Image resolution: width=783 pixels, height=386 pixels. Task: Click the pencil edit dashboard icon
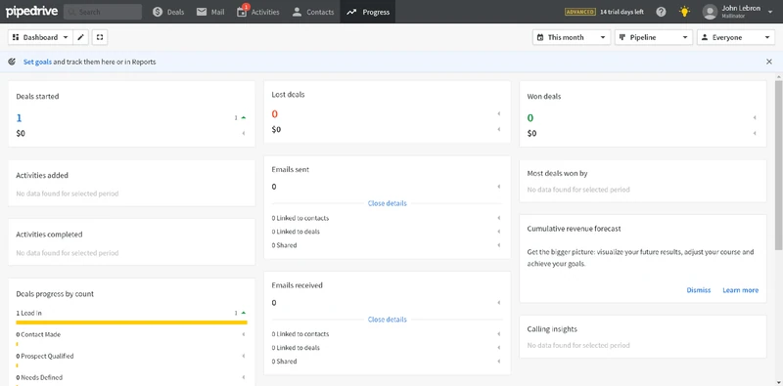(x=80, y=37)
